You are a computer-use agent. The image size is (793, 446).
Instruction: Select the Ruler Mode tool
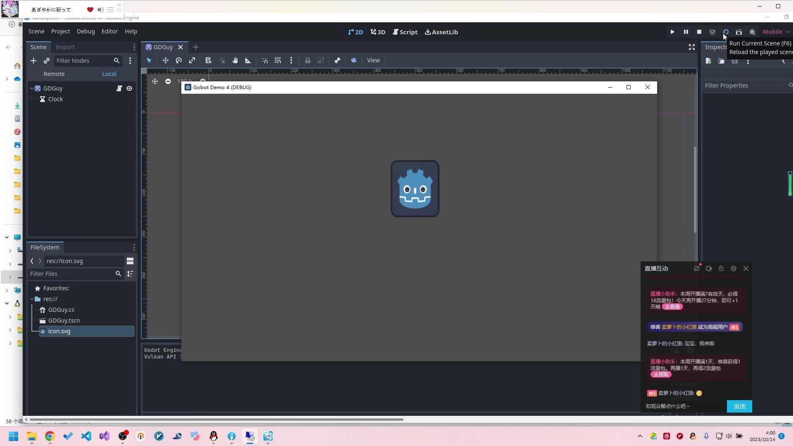tap(248, 60)
